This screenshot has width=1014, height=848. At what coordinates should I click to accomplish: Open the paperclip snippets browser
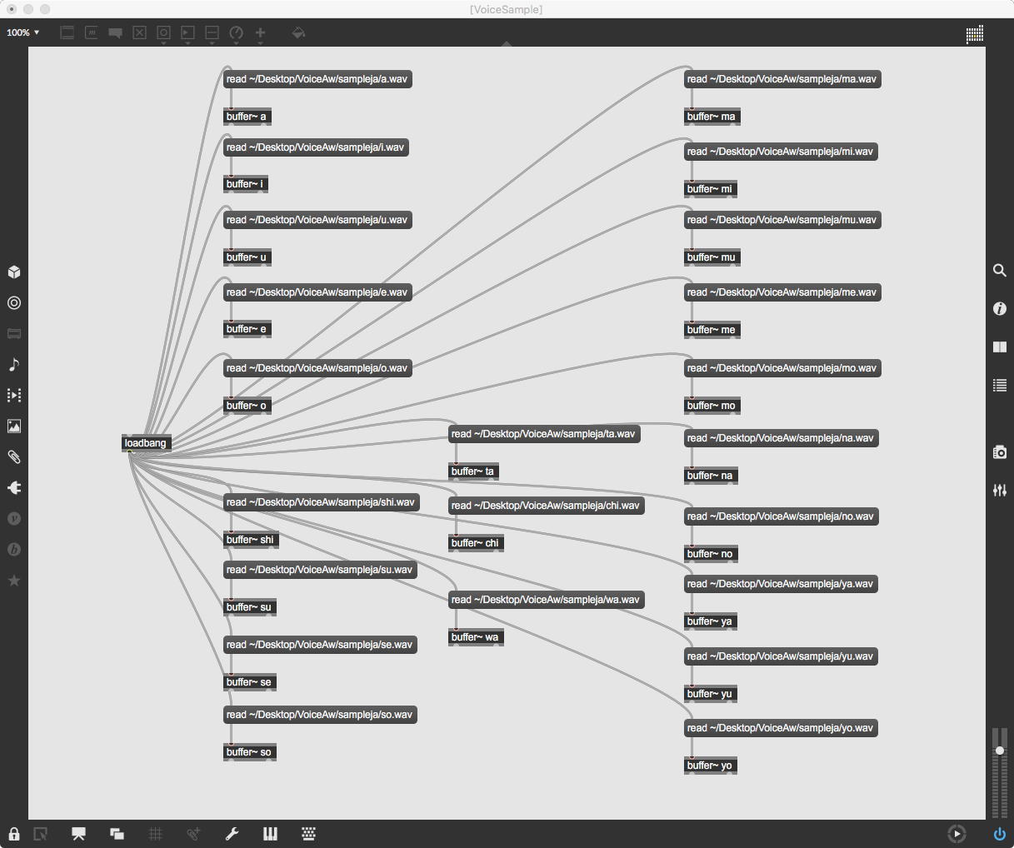[x=14, y=457]
